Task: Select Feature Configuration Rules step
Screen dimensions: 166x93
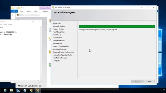Action: point(62,55)
